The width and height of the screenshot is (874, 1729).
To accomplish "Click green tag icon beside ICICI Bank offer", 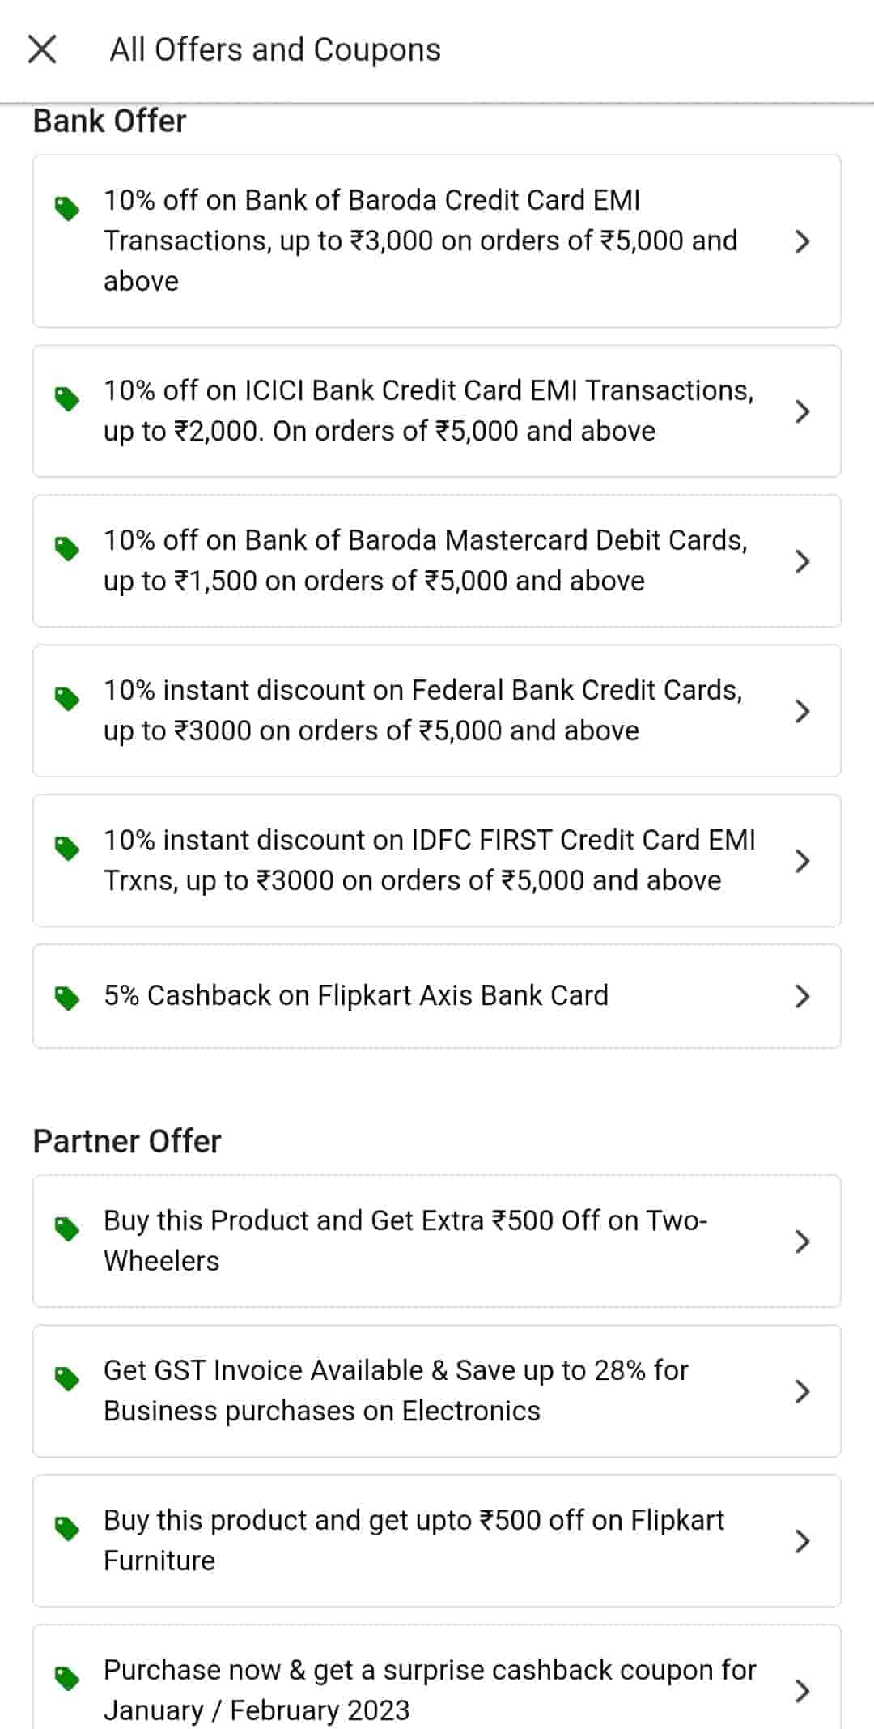I will tap(67, 398).
